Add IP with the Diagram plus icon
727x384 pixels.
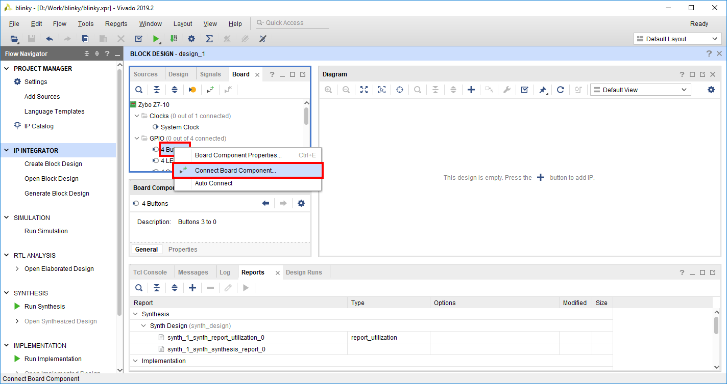471,90
